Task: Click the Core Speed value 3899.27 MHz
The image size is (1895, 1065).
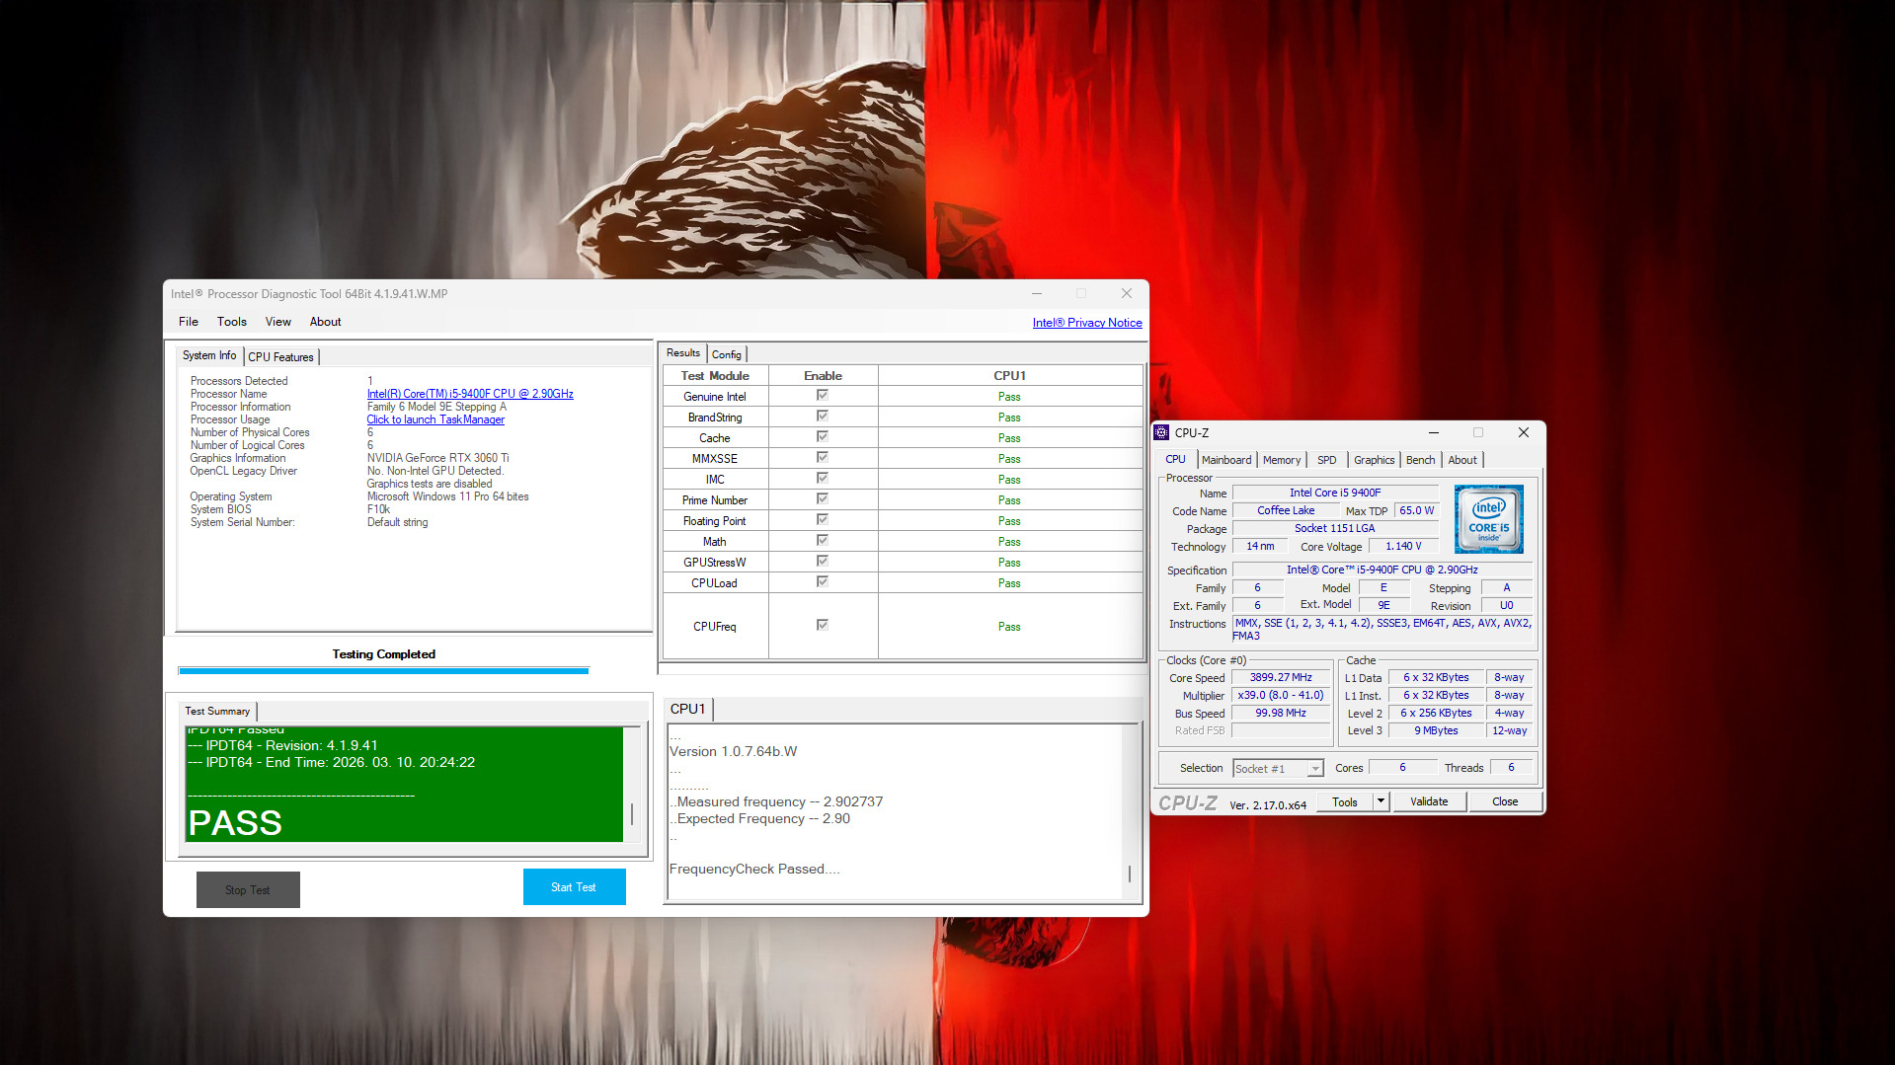Action: point(1281,677)
